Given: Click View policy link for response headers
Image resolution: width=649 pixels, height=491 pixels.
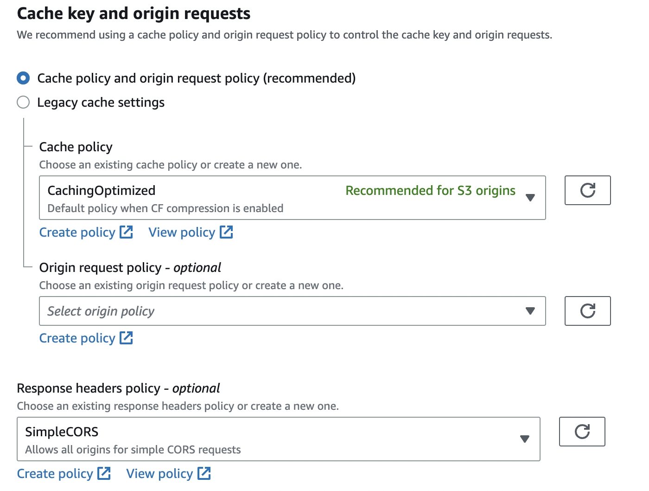Looking at the screenshot, I should pos(159,473).
